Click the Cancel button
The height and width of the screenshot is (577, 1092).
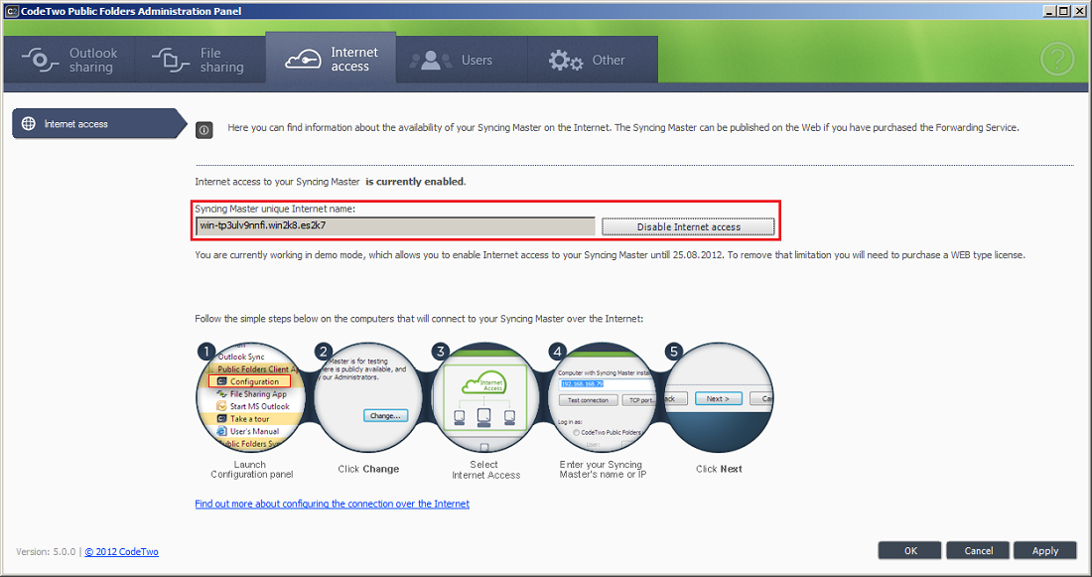tap(979, 550)
